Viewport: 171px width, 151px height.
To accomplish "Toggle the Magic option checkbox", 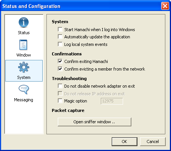I will pos(60,101).
